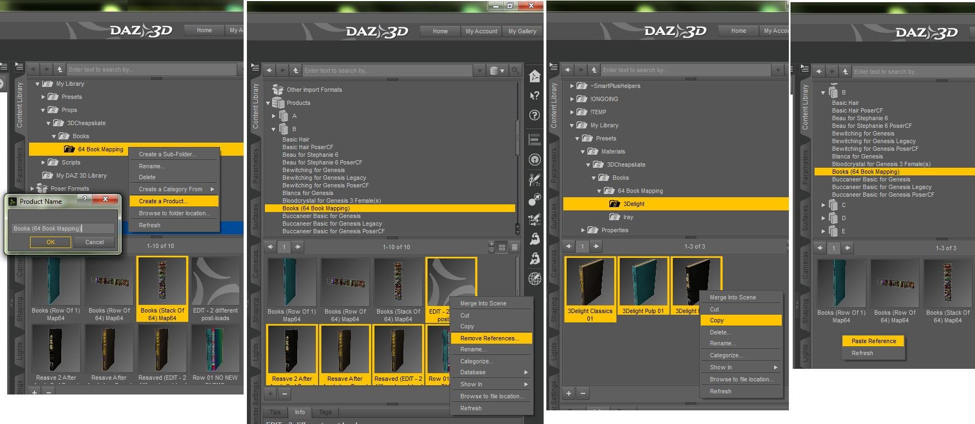Click the sphere-with-arrow tool icon
The image size is (975, 424).
535,200
